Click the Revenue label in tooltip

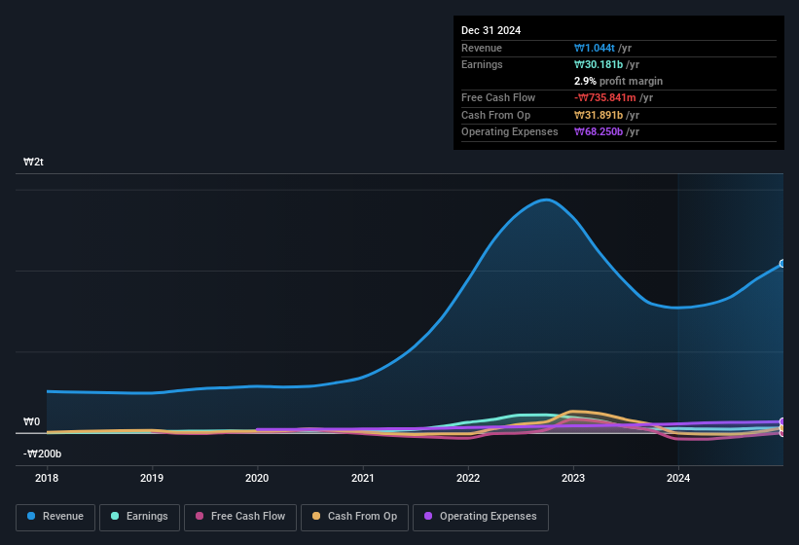482,48
